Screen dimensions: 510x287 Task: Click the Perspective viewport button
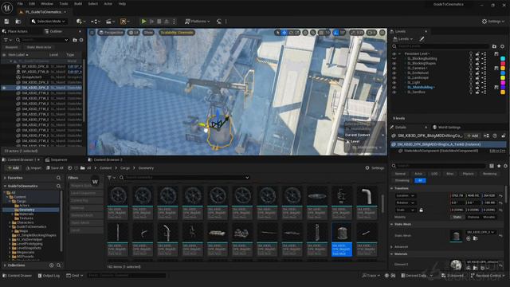[112, 33]
